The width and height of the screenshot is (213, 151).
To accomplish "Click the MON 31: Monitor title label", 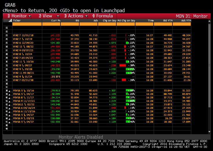I will point(192,16).
